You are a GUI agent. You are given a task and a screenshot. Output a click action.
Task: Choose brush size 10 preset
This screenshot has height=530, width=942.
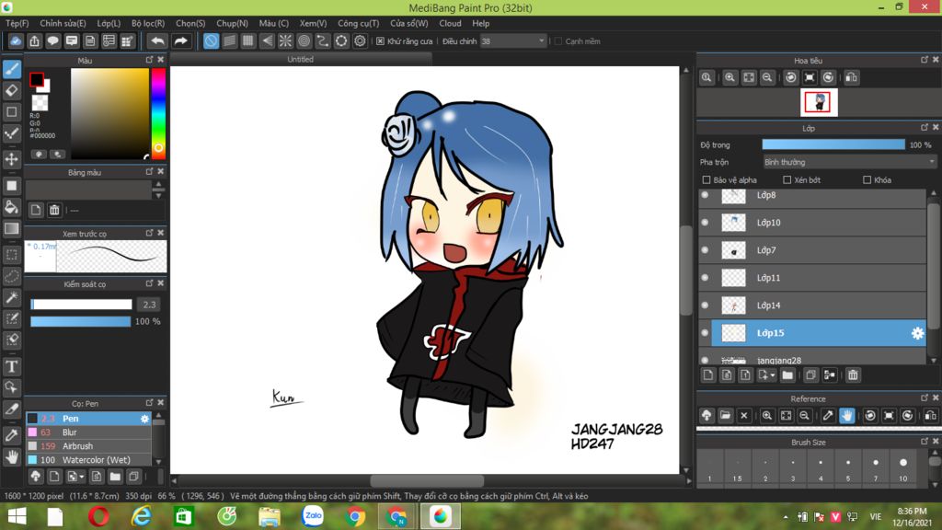(903, 468)
